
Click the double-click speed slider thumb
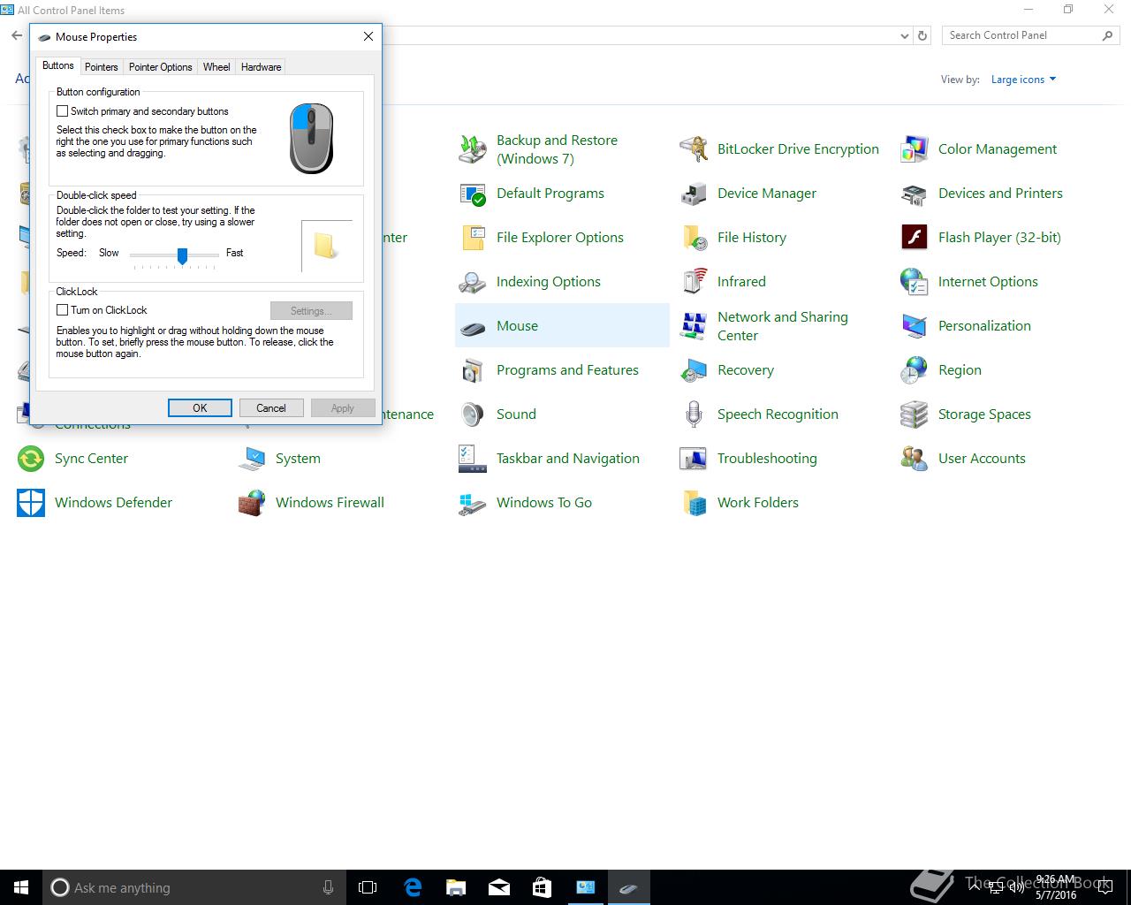(182, 255)
